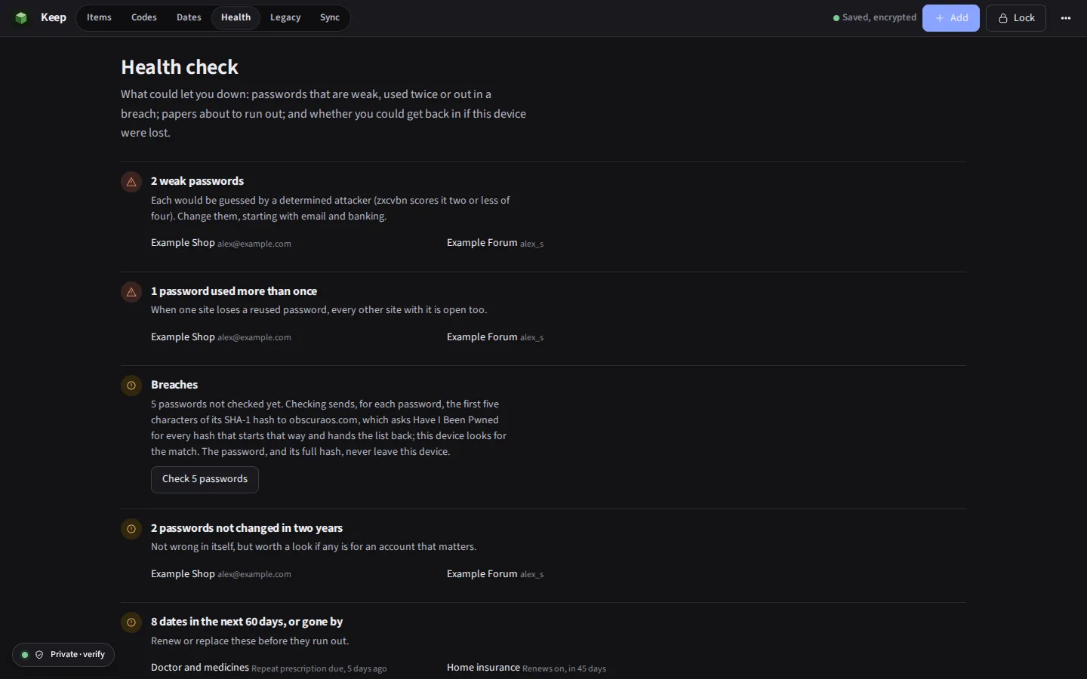The image size is (1087, 679).
Task: Select the Health tab
Action: pos(236,17)
